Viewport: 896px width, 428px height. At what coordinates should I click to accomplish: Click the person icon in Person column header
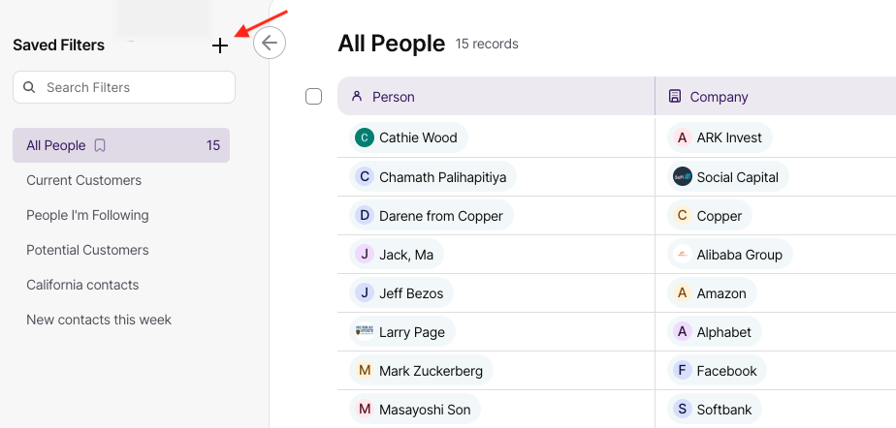pos(357,96)
